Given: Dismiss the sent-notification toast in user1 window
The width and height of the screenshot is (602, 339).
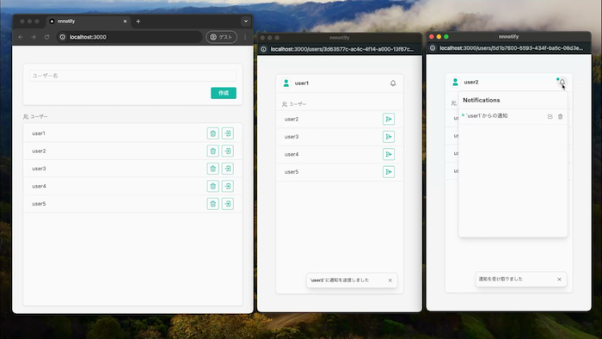Looking at the screenshot, I should (x=390, y=280).
